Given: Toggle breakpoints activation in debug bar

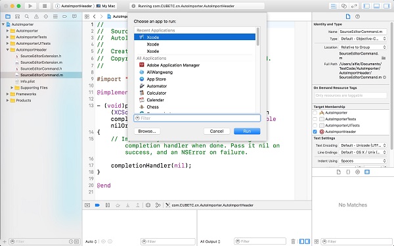Looking at the screenshot, I should 97,205.
